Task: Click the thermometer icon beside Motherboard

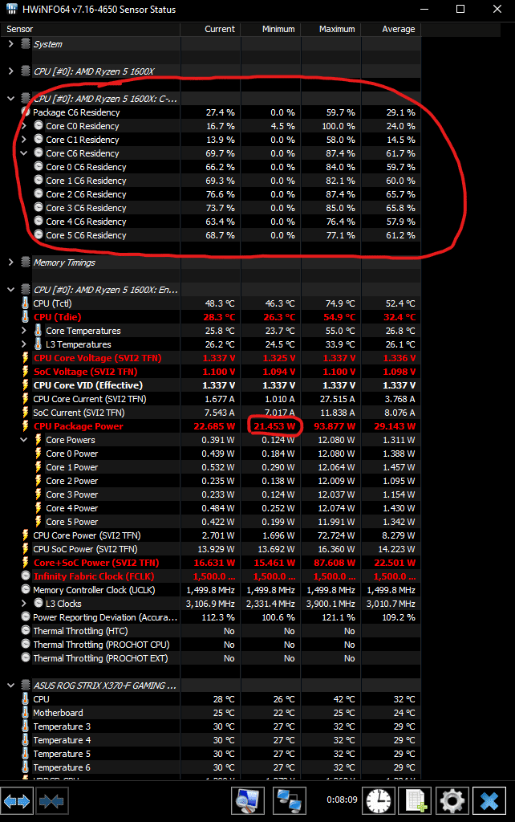Action: click(25, 713)
